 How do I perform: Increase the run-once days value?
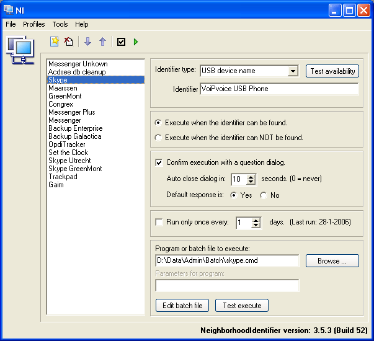pos(256,221)
